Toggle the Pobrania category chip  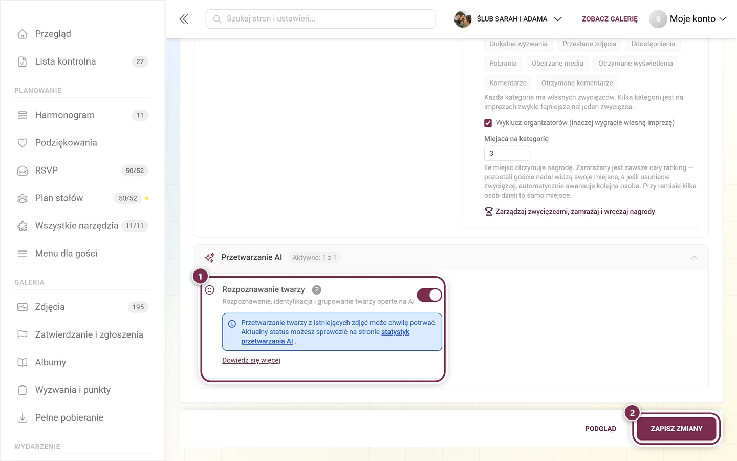pos(503,64)
